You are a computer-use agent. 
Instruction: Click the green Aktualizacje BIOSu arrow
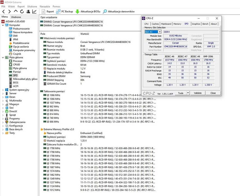(x=78, y=11)
